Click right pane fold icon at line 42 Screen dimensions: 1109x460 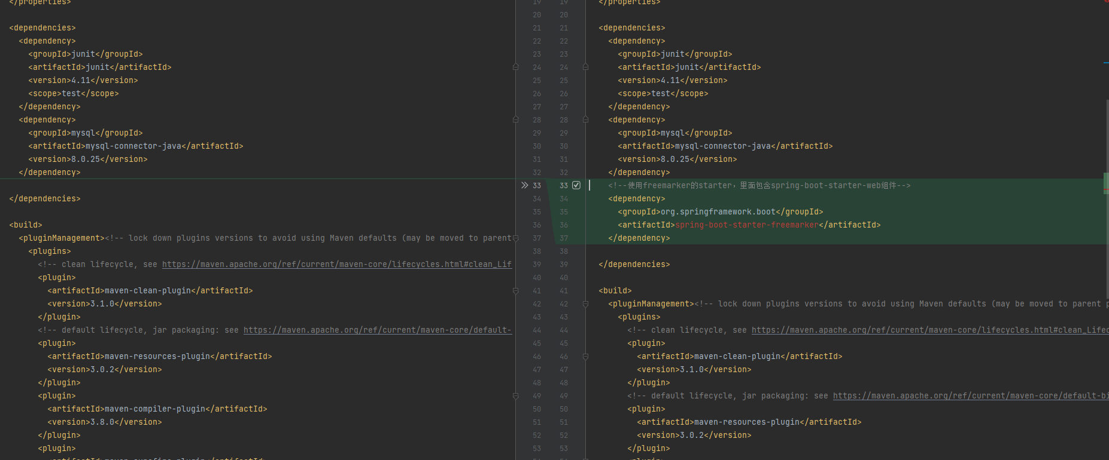(x=585, y=303)
